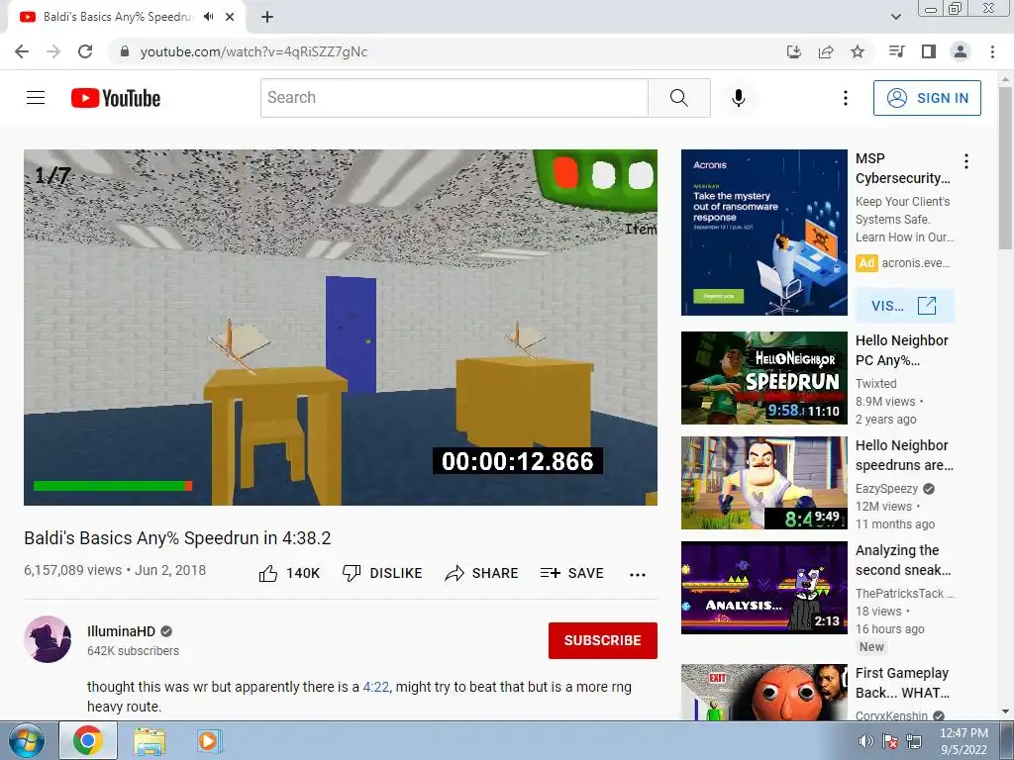
Task: Click the address bar URL
Action: point(253,51)
